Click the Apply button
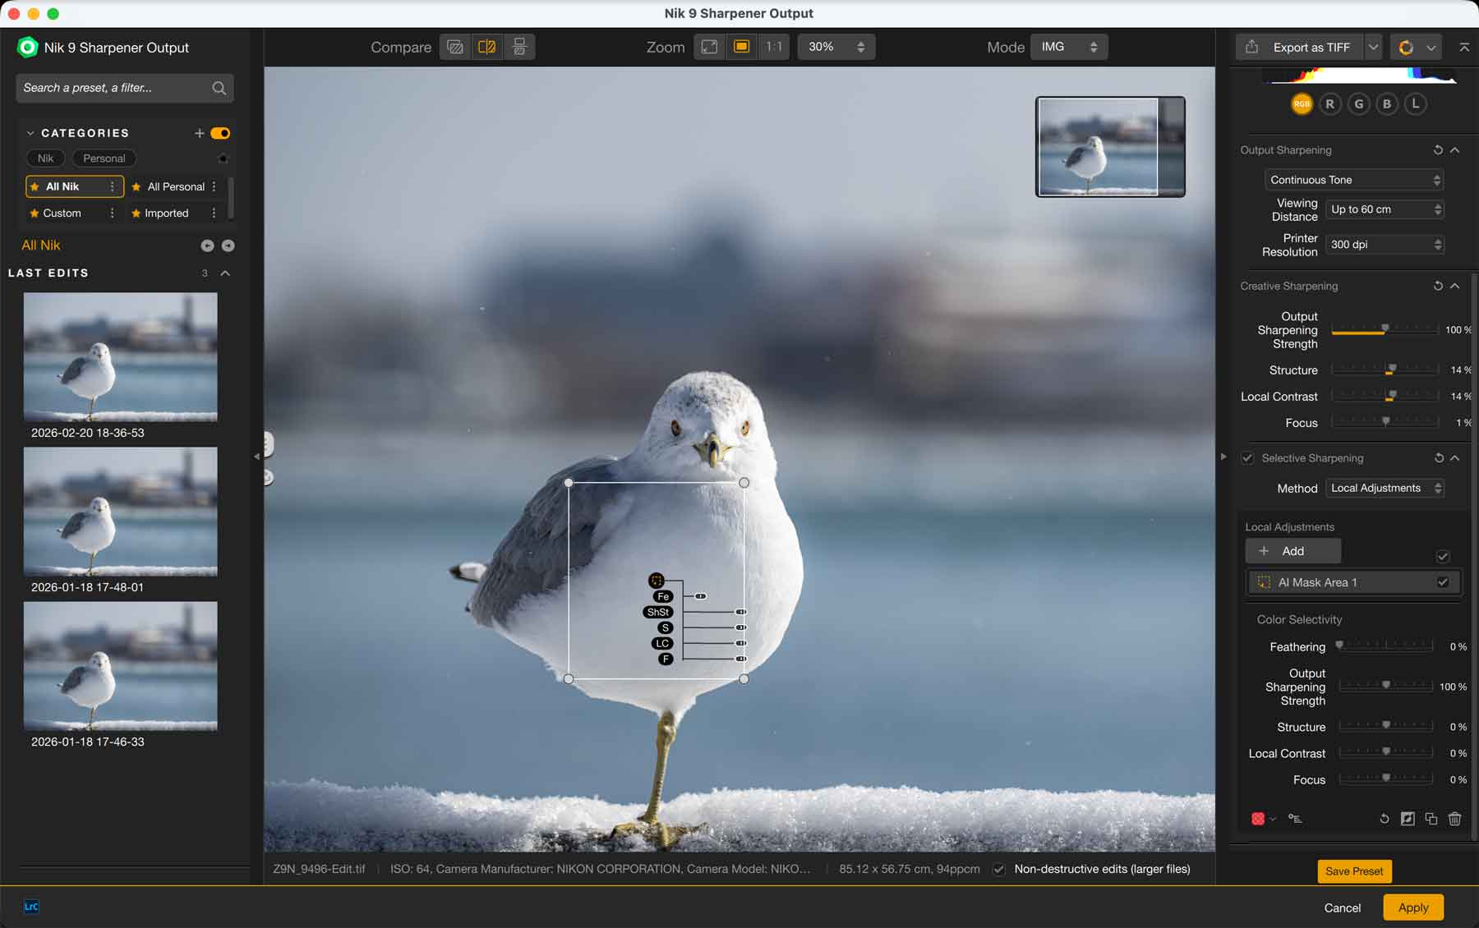The width and height of the screenshot is (1479, 928). [1412, 907]
